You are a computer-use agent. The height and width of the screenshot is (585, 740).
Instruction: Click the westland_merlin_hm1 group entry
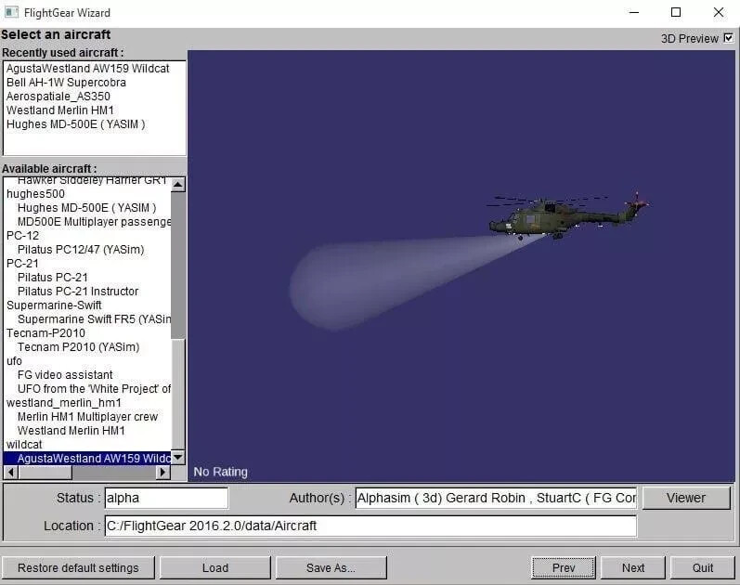(64, 403)
